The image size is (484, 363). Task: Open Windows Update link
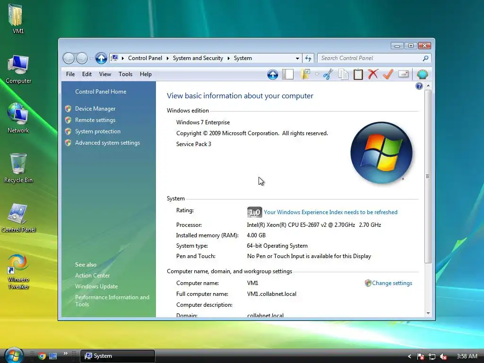pos(96,286)
